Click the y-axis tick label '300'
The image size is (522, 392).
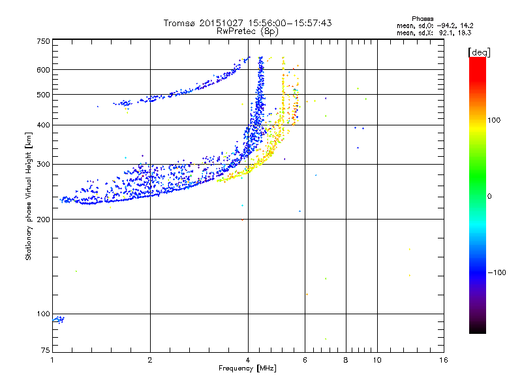click(43, 165)
